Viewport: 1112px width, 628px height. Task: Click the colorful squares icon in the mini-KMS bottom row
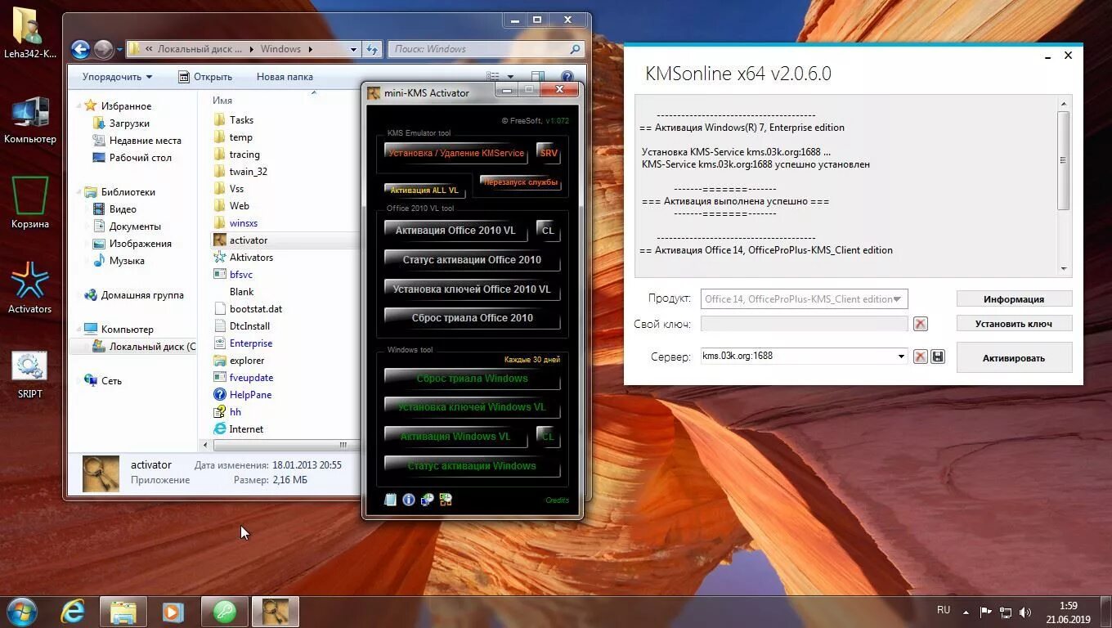click(446, 500)
